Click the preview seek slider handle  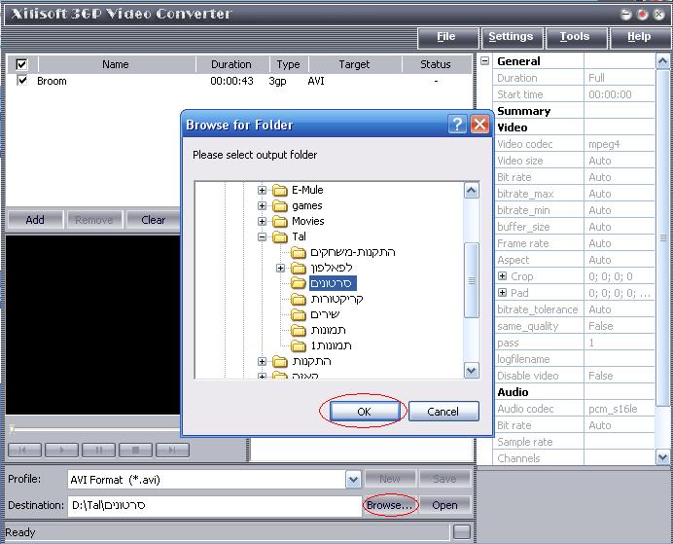13,428
